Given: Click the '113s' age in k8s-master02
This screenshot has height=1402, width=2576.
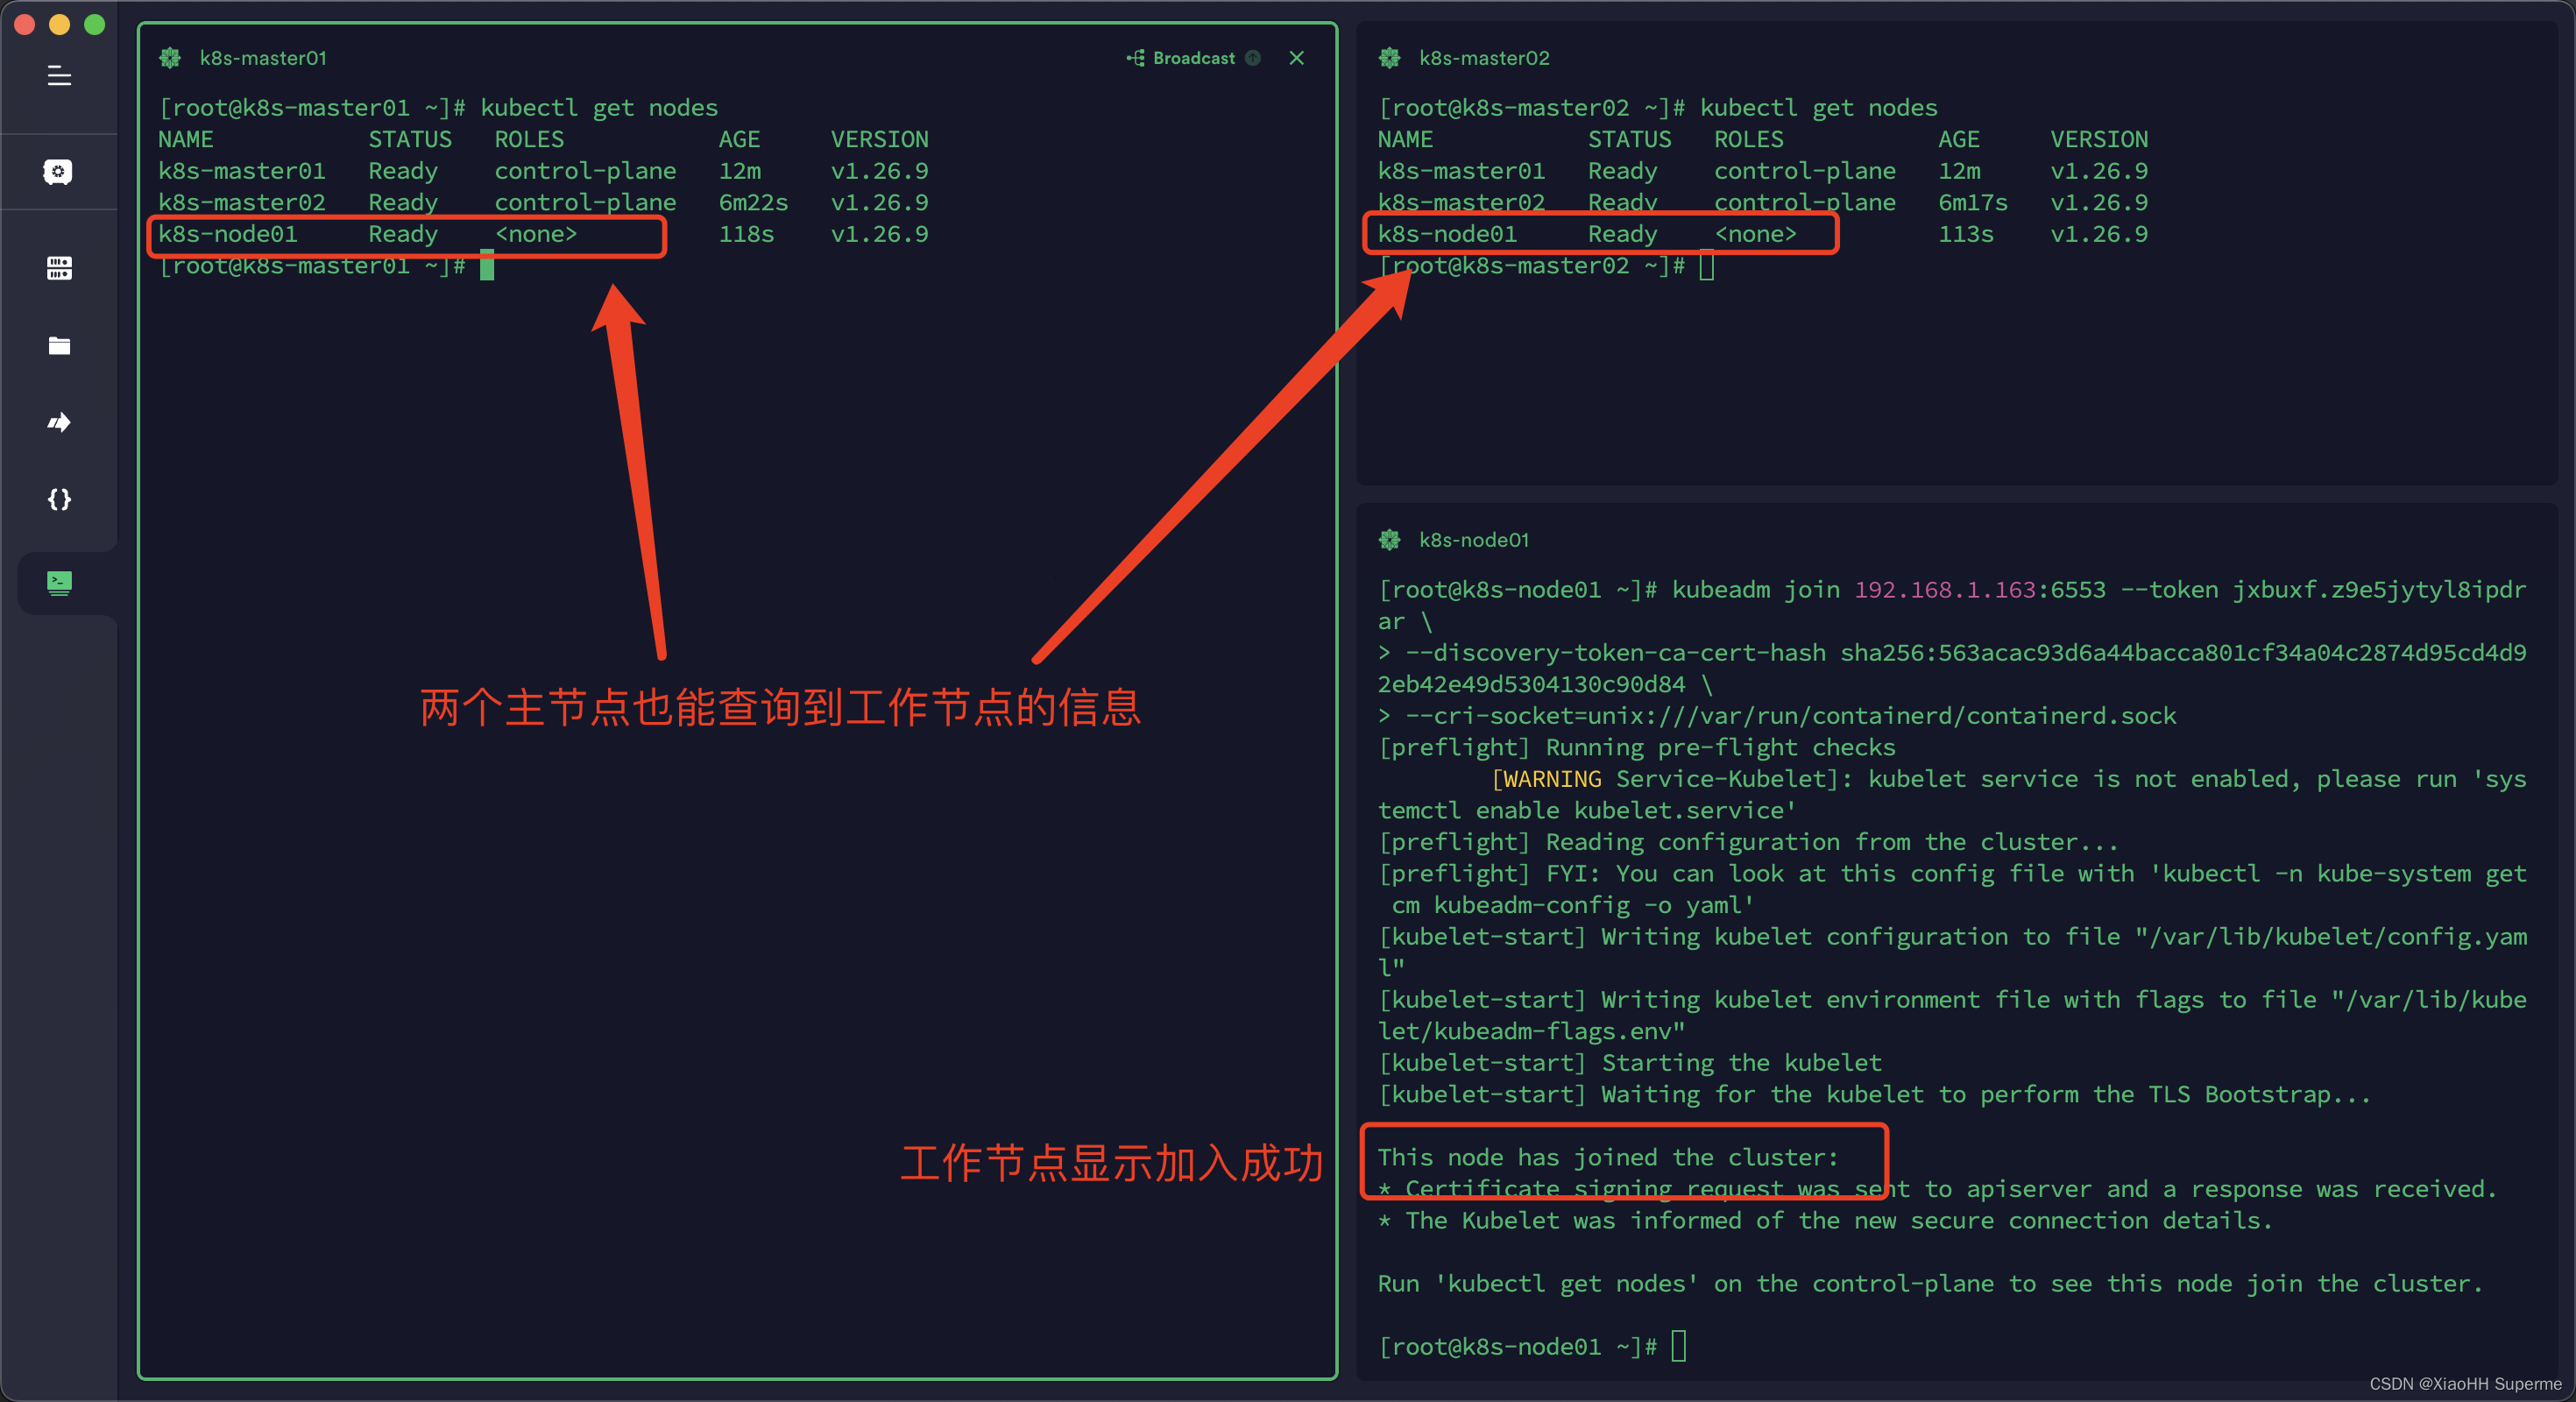Looking at the screenshot, I should pyautogui.click(x=1965, y=234).
